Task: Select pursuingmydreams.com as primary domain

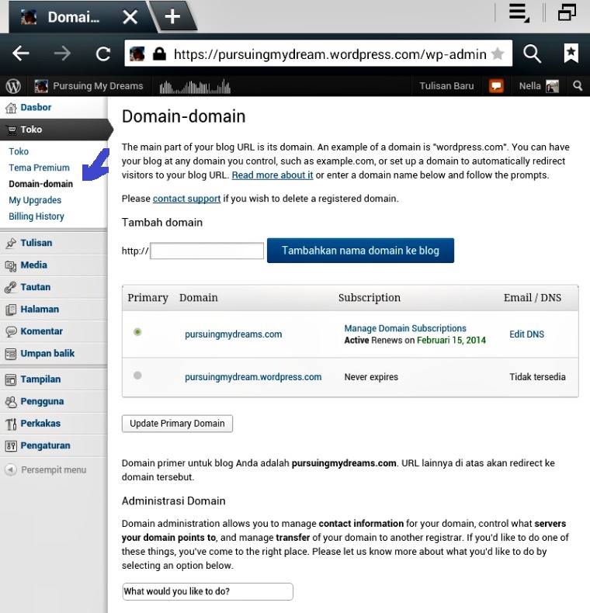Action: pos(137,332)
